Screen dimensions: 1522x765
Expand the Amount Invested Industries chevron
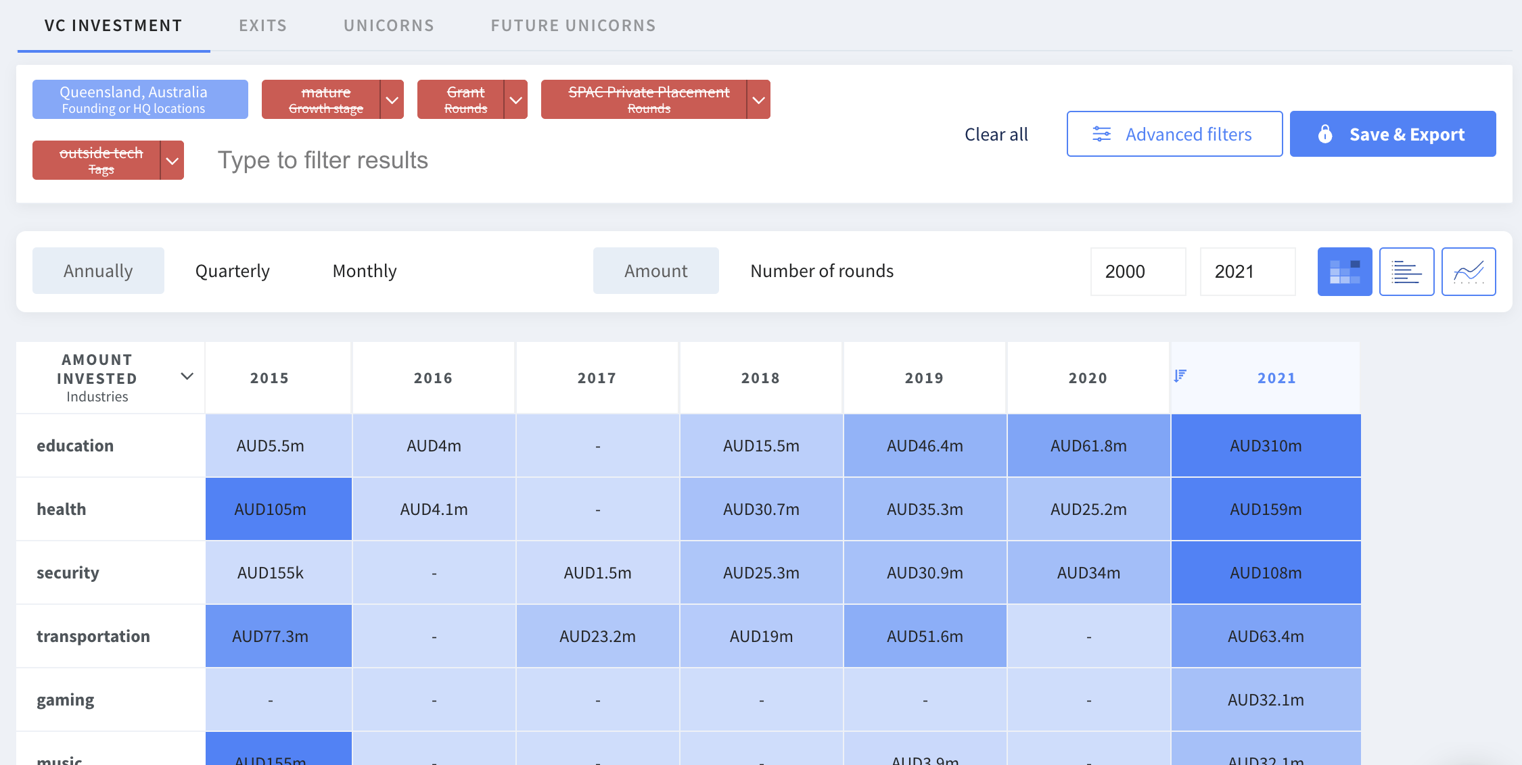click(187, 376)
